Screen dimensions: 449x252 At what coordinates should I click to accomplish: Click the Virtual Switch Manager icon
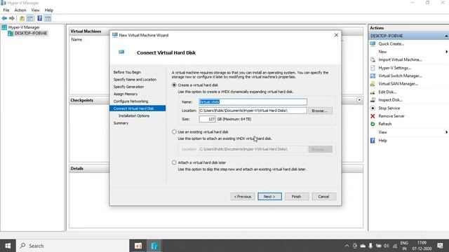(x=373, y=76)
